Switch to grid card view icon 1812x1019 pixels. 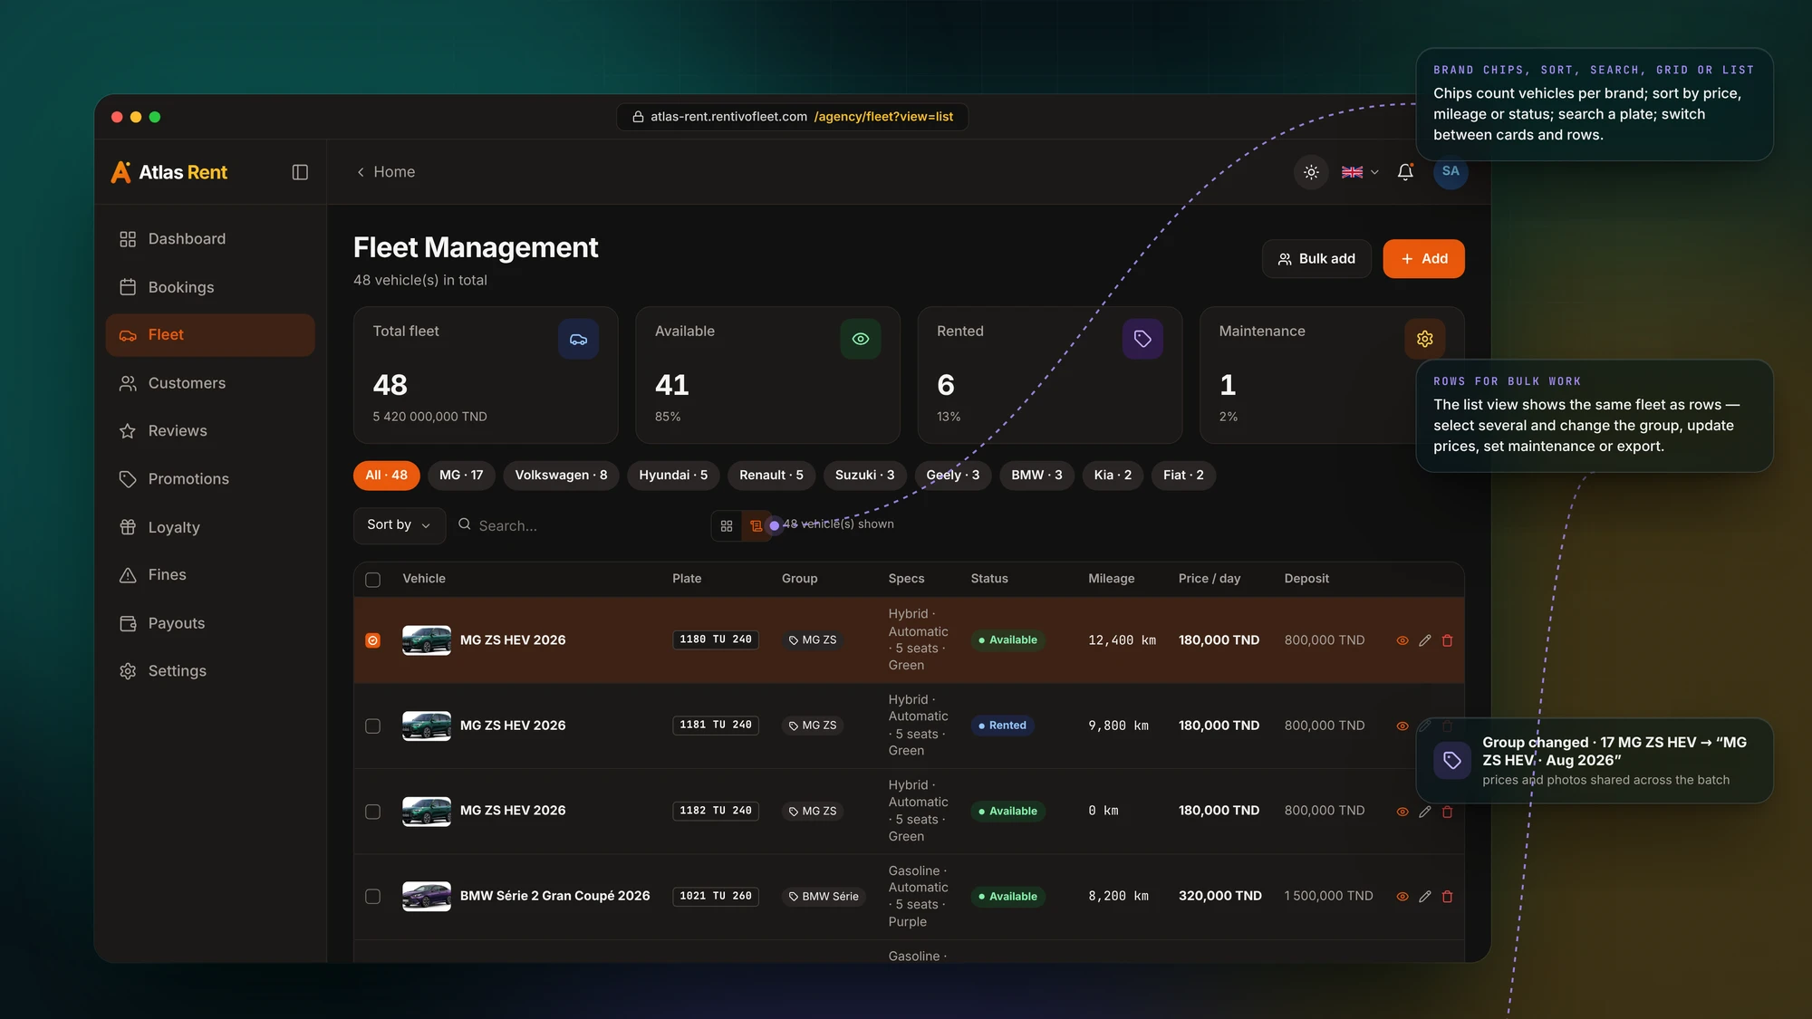(727, 525)
